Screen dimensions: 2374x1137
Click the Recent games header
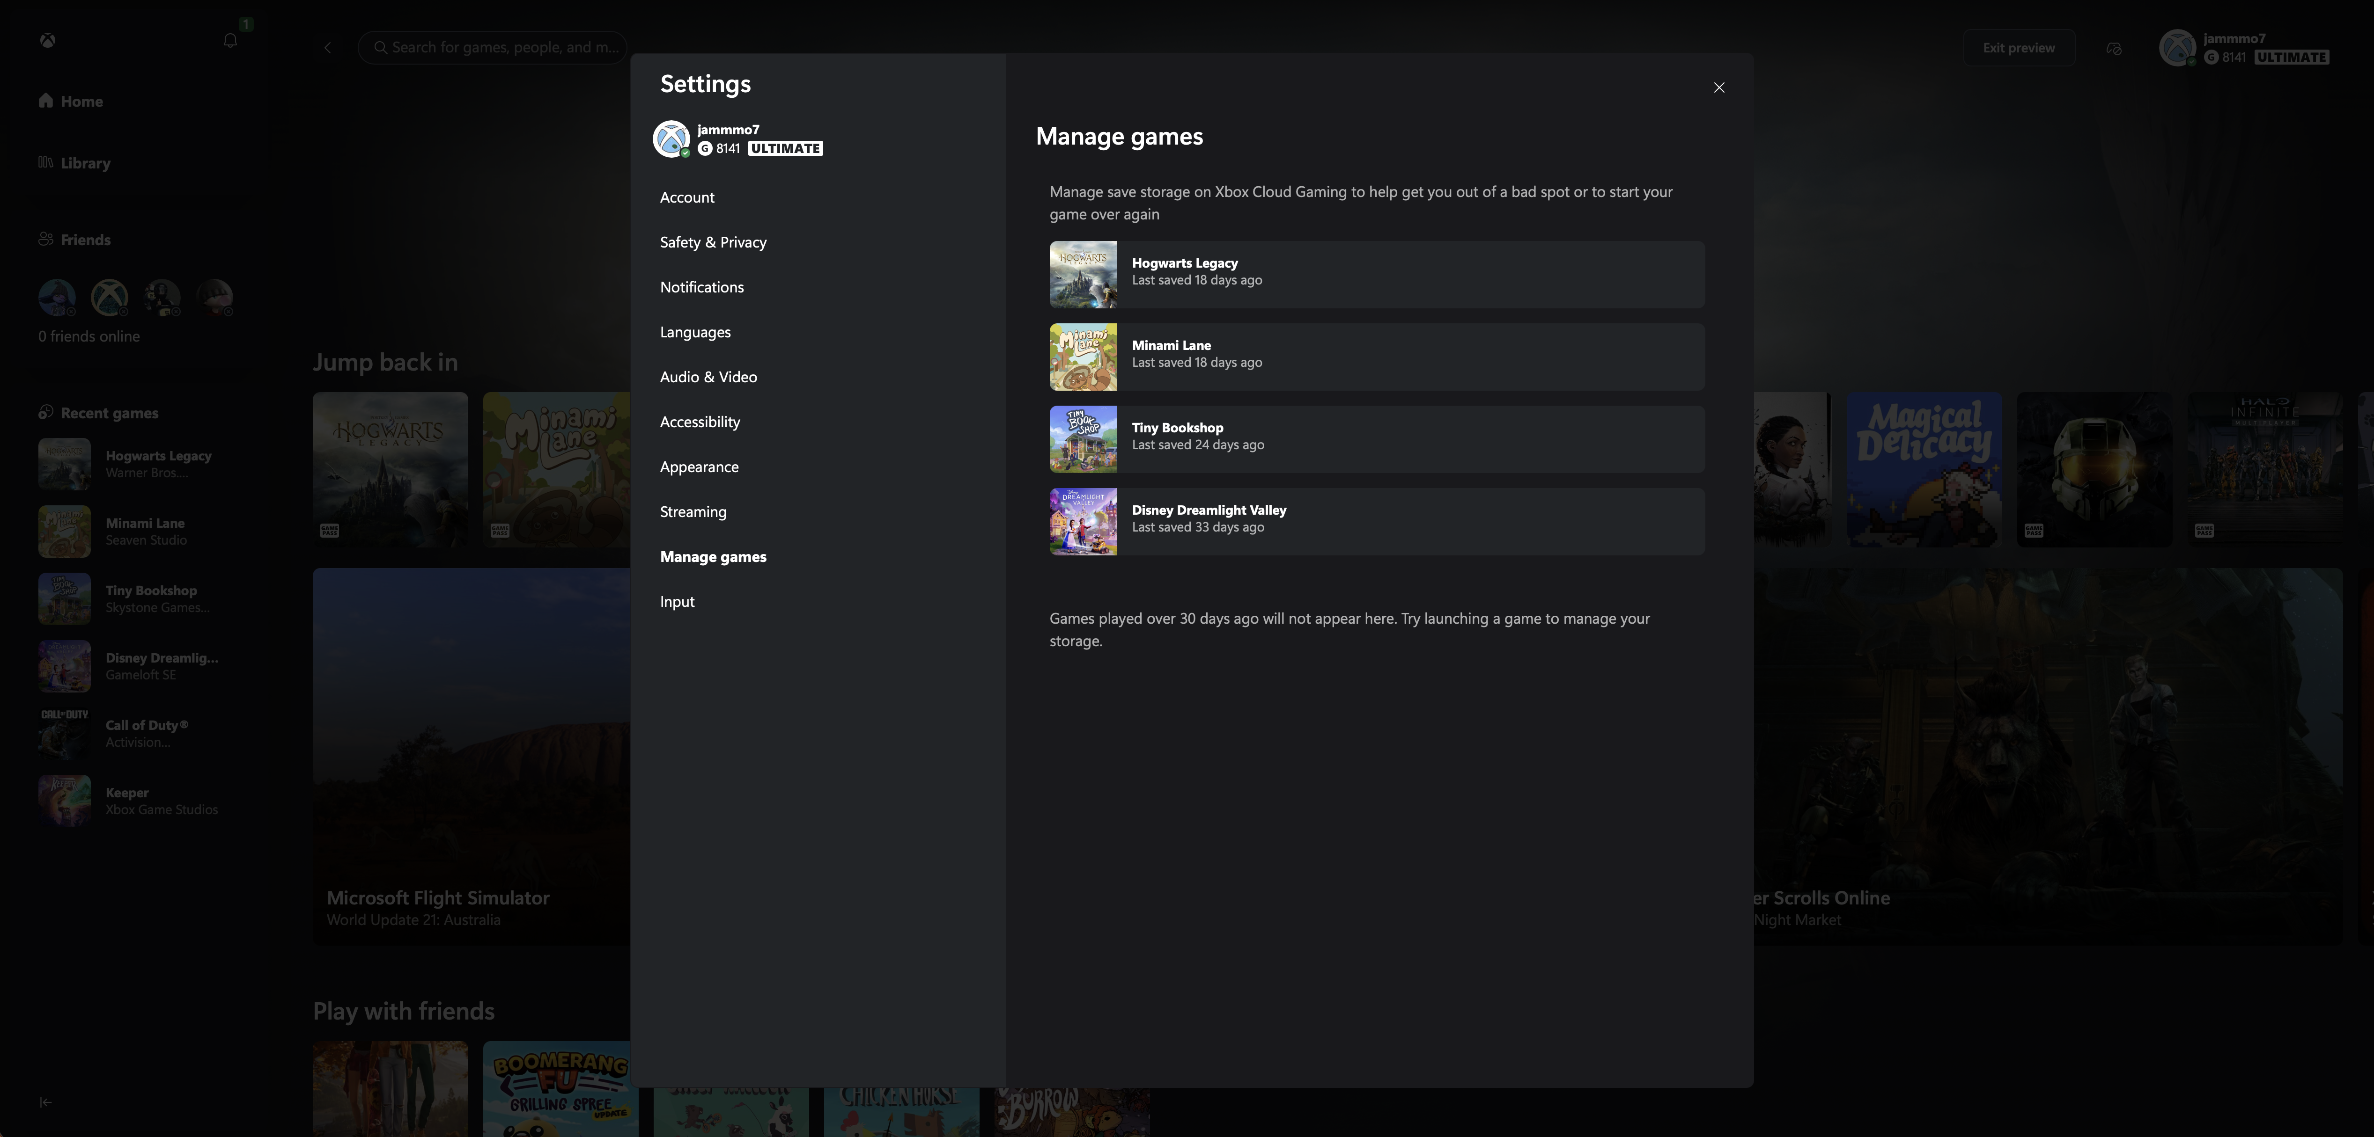tap(98, 412)
